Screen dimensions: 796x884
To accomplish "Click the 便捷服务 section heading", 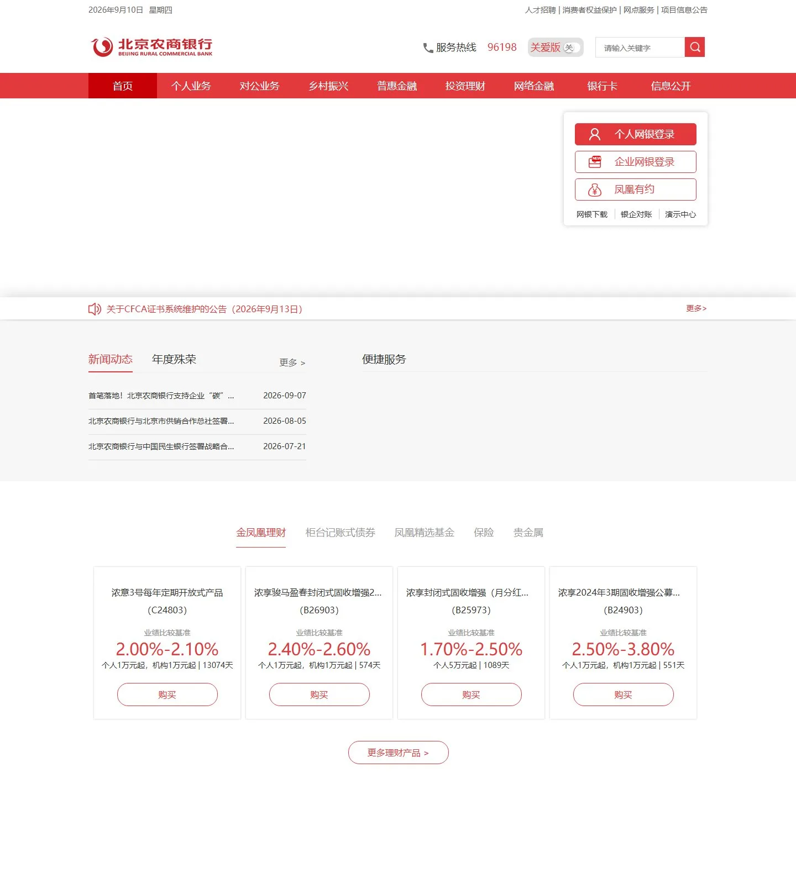I will tap(384, 359).
